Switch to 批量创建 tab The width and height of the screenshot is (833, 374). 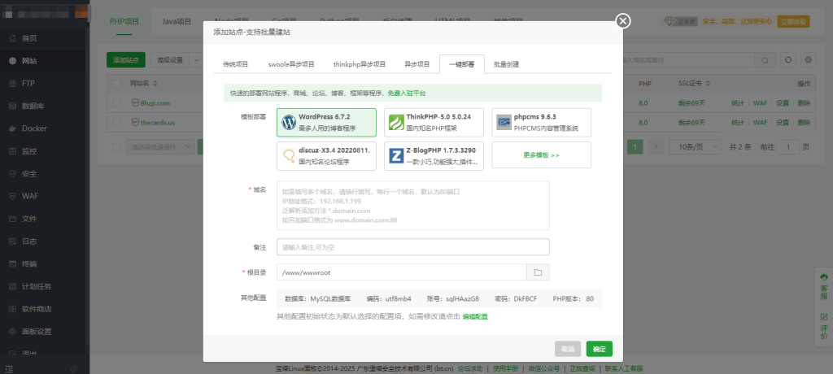506,64
